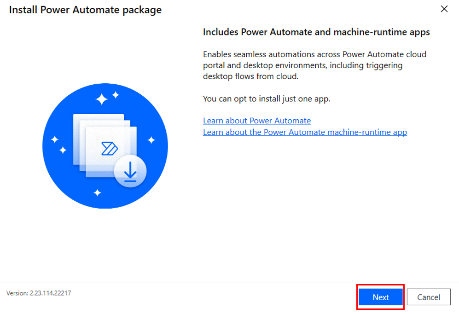
Task: Open the Learn about Power Automate link
Action: [x=256, y=121]
